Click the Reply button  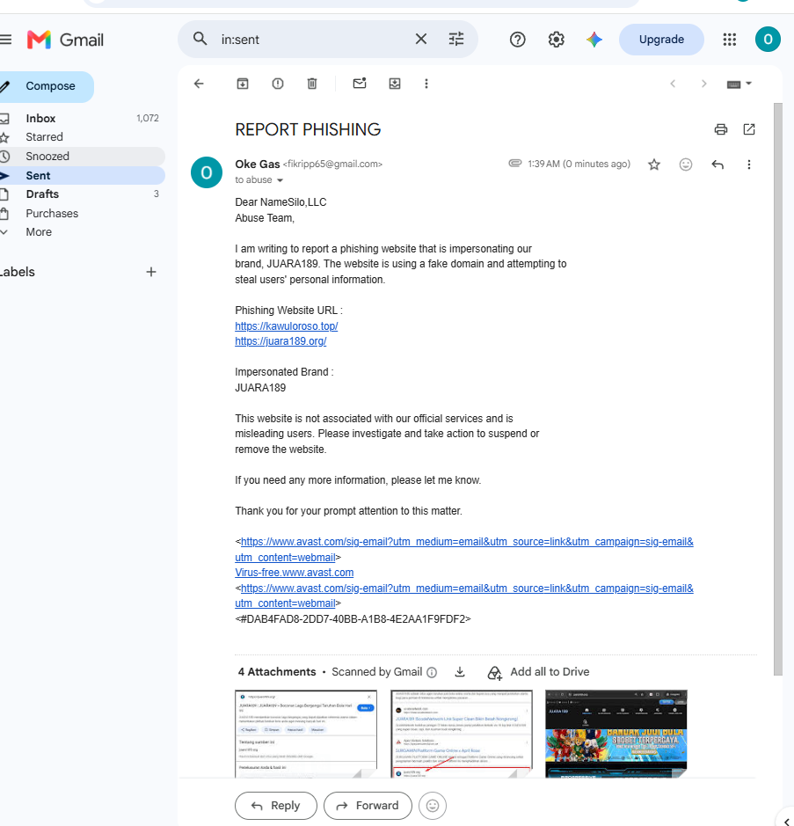coord(276,806)
